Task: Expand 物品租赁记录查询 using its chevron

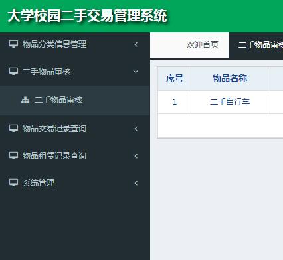Action: point(136,156)
